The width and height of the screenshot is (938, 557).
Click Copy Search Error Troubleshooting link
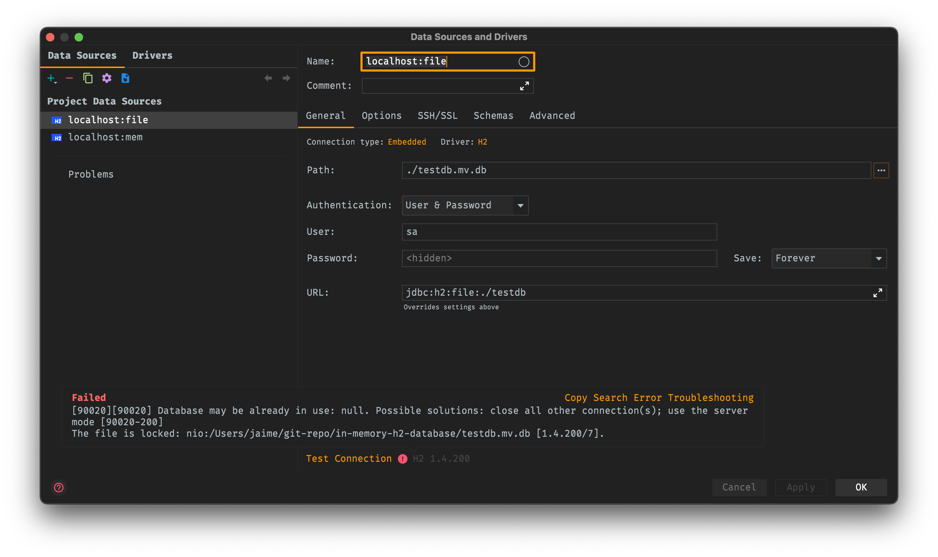tap(659, 397)
